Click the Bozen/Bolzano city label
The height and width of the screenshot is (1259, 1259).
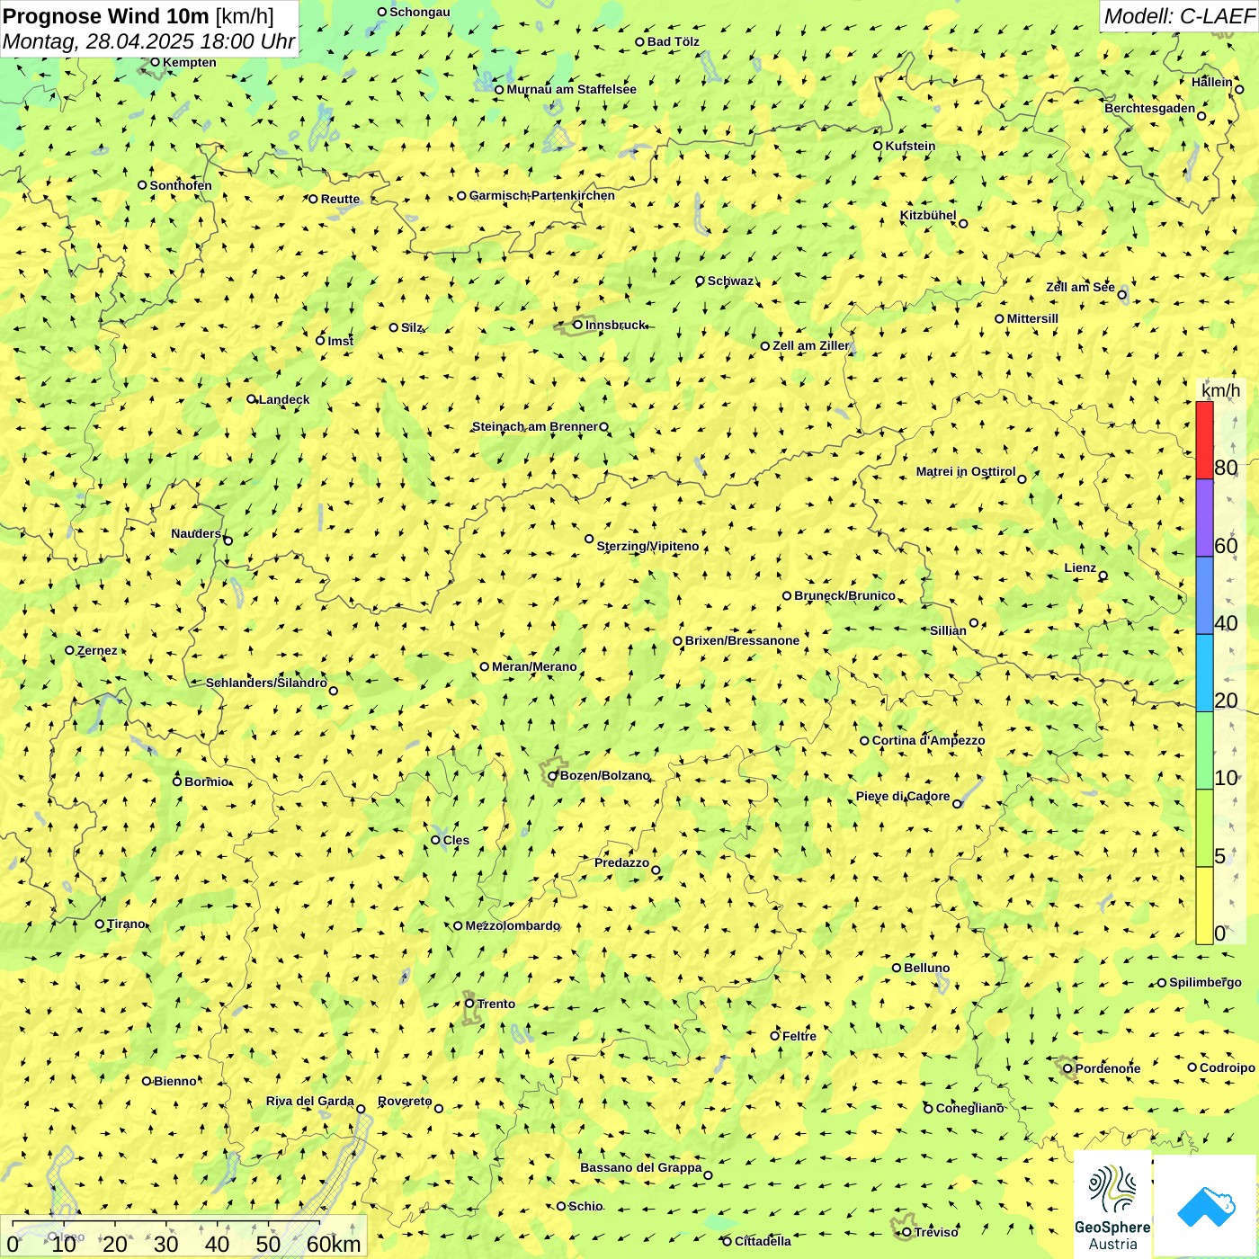click(604, 775)
